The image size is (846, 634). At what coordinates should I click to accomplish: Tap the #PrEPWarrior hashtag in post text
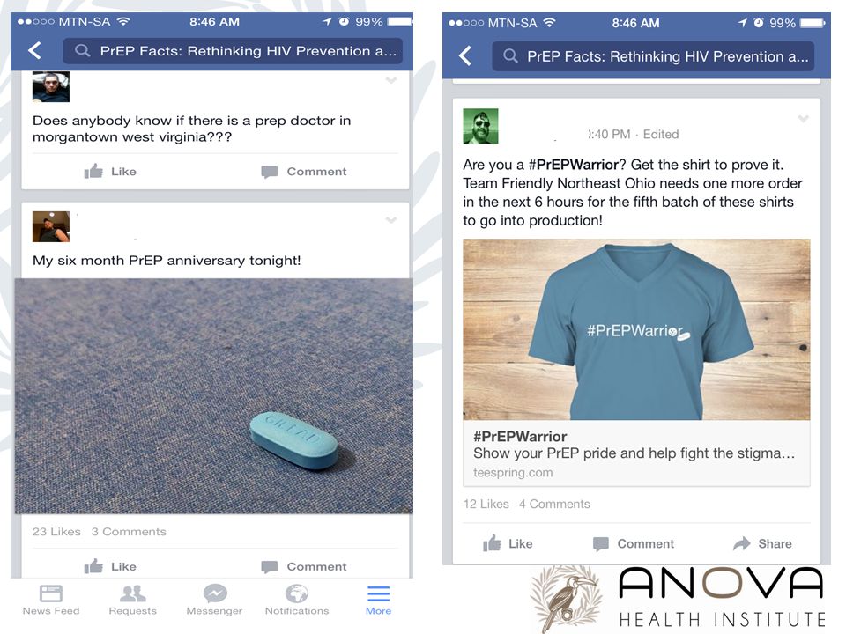pyautogui.click(x=574, y=165)
